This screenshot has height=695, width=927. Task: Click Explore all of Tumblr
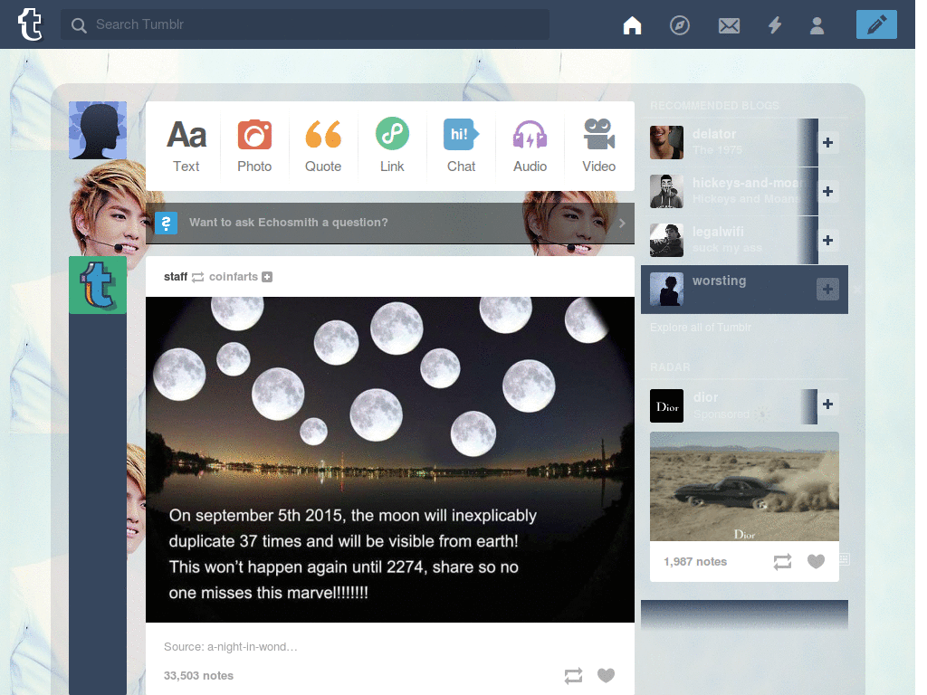click(x=701, y=328)
